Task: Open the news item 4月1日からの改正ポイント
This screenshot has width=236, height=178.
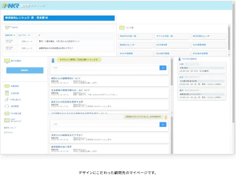Action: [59, 41]
